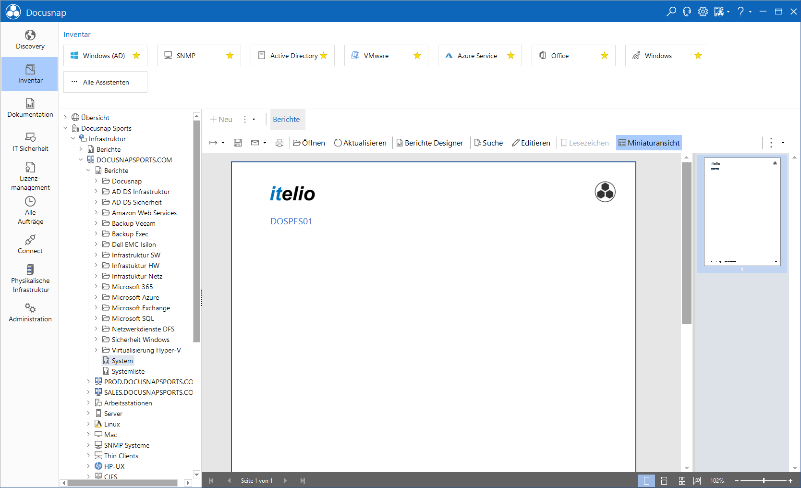Open Lizenzmanagement in the sidebar
This screenshot has height=488, width=801.
click(30, 176)
